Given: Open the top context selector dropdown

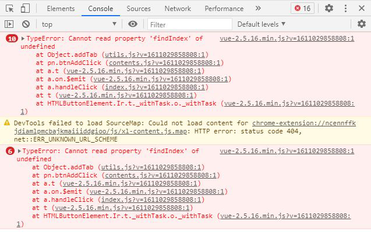Looking at the screenshot, I should click(x=79, y=24).
